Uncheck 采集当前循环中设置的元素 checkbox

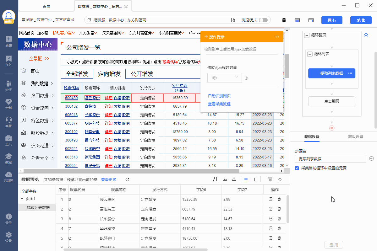pos(297,168)
